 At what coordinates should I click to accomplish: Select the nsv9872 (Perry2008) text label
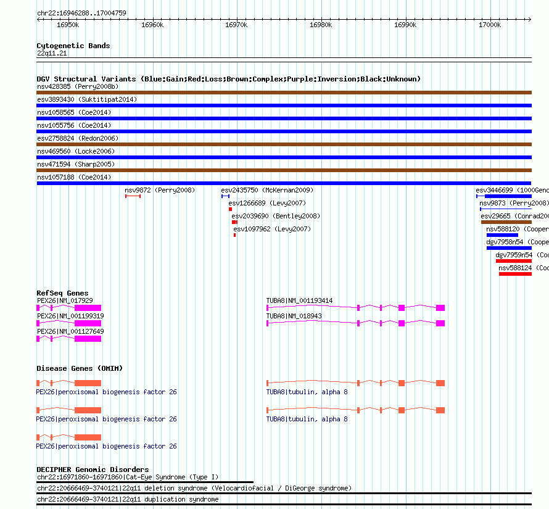160,190
